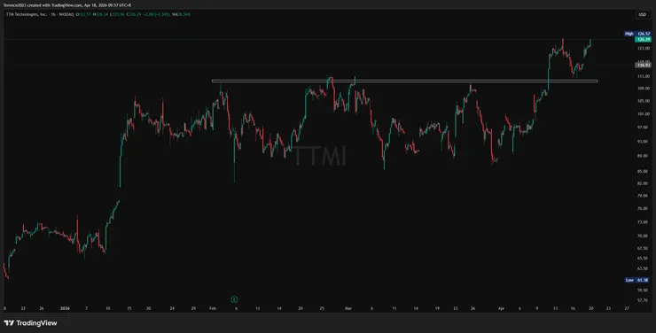
Task: Click the TradingView logo at the bottom
Action: (x=30, y=323)
